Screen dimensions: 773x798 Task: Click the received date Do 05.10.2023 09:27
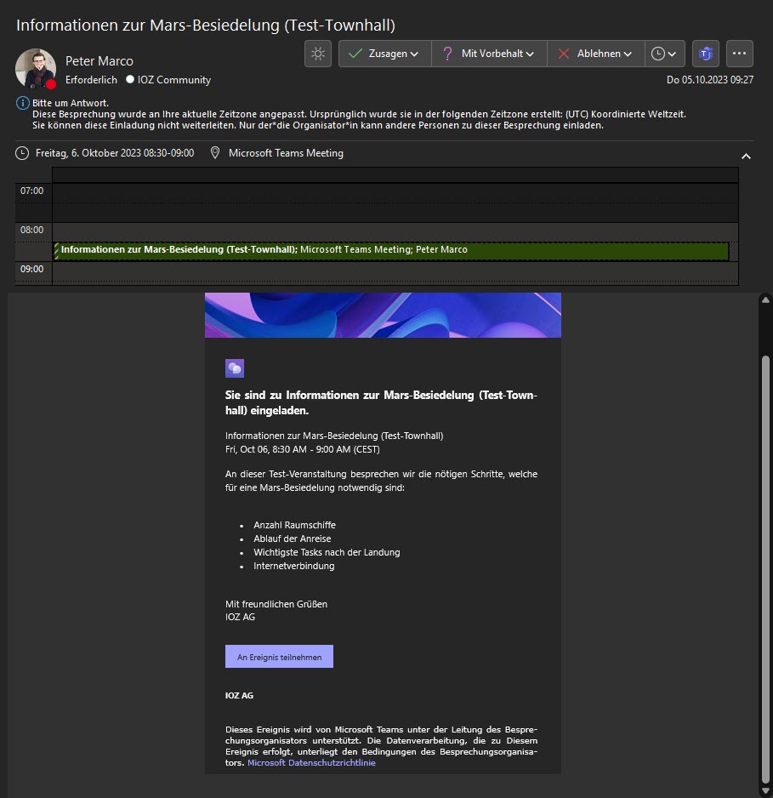pyautogui.click(x=710, y=80)
